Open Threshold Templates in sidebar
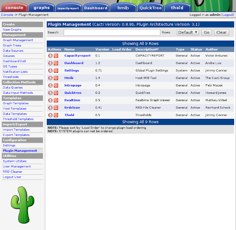 [18, 119]
